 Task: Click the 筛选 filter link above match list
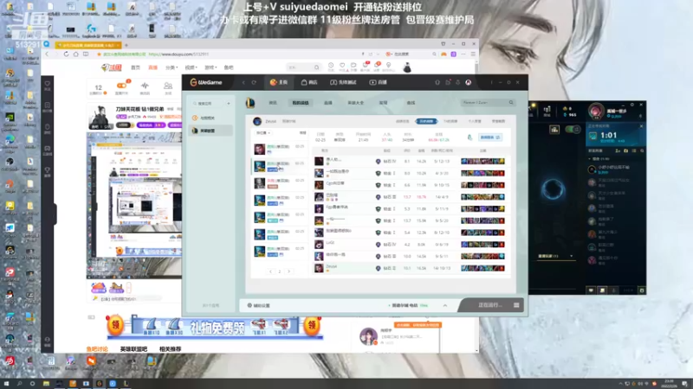click(x=302, y=133)
